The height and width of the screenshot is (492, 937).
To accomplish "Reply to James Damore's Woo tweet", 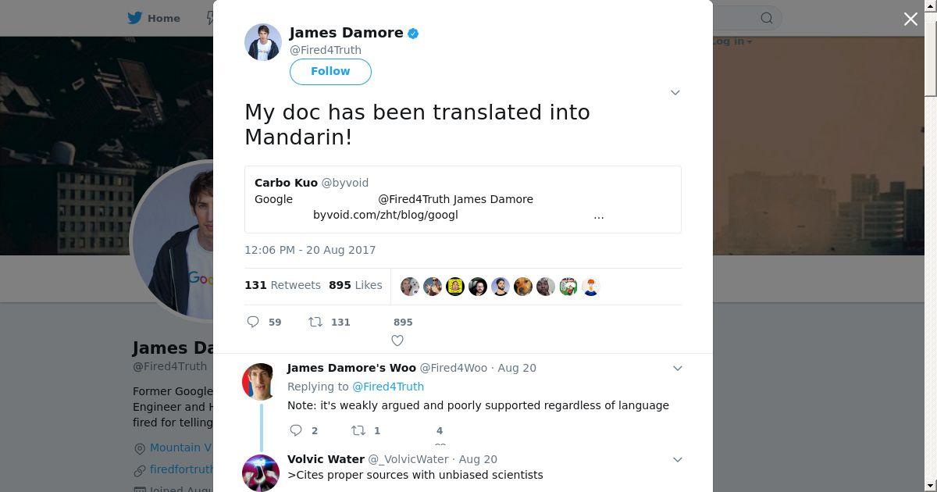I will (296, 430).
